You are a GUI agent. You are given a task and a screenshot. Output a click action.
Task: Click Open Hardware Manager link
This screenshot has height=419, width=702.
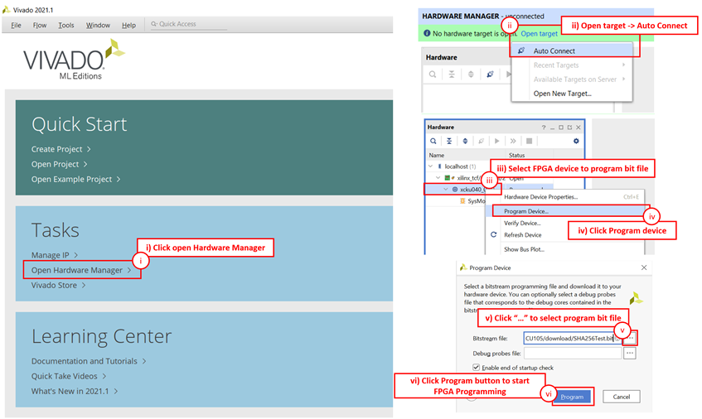[x=81, y=270]
